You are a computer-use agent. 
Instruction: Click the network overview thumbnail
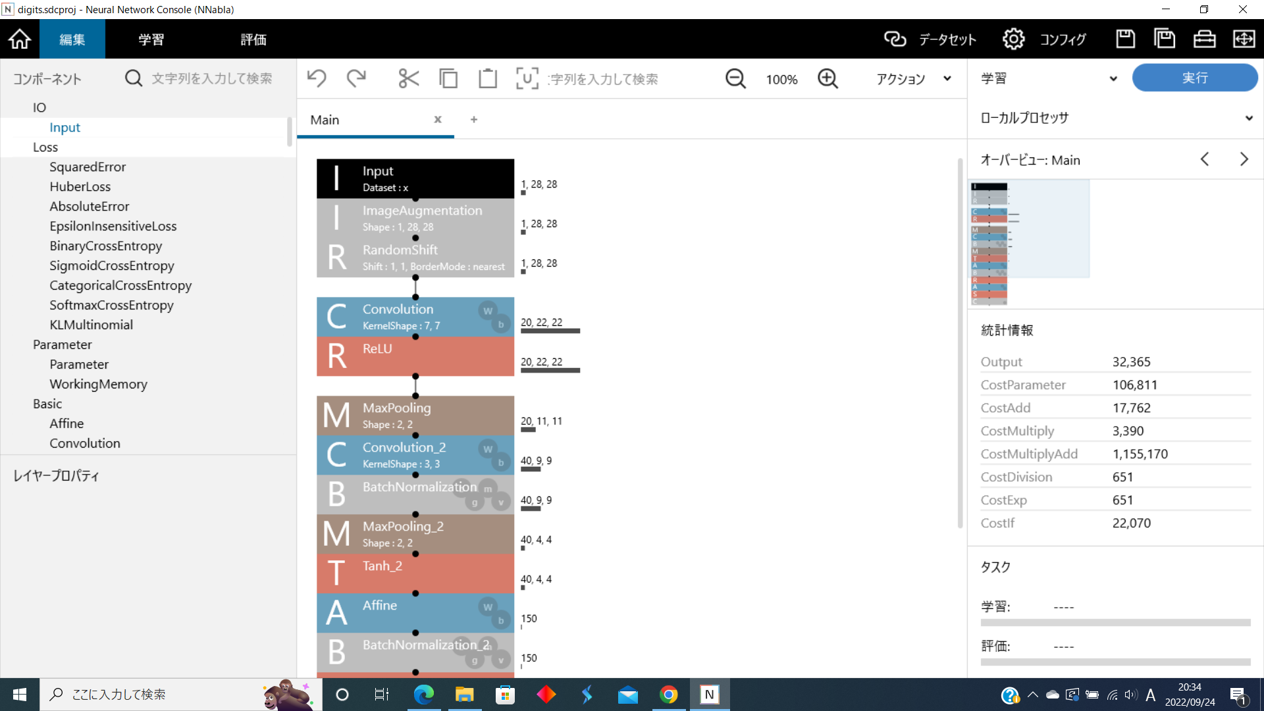(x=989, y=244)
